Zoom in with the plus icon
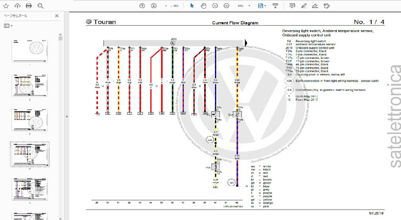 pyautogui.click(x=227, y=6)
